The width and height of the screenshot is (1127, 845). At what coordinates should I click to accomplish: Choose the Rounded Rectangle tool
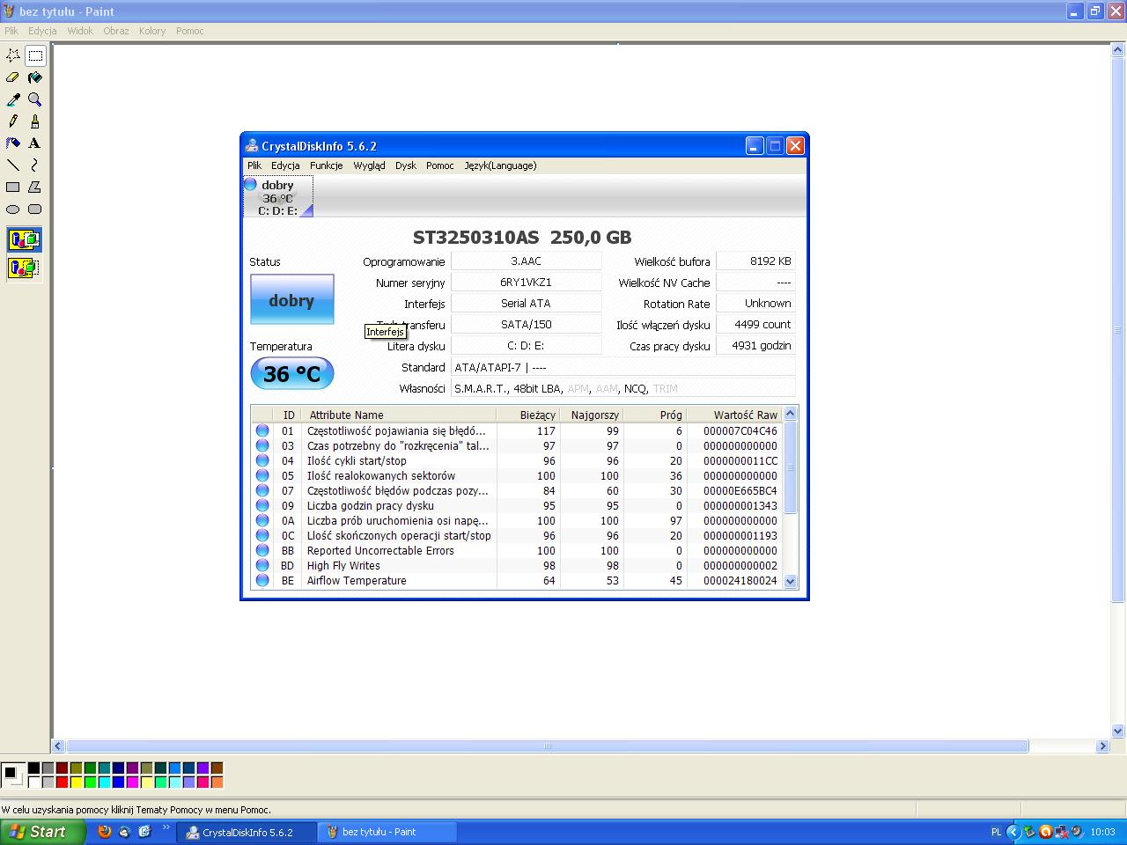(x=35, y=209)
